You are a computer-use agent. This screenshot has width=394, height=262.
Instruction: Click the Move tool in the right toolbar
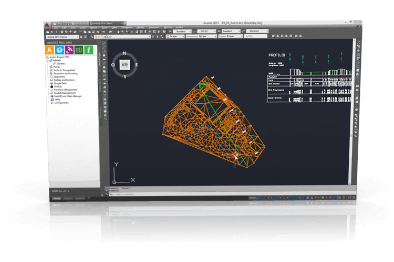[358, 62]
